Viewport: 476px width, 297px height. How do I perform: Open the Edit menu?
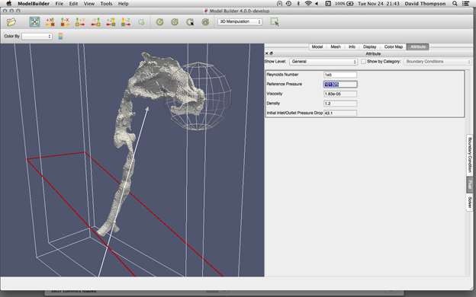[73, 4]
